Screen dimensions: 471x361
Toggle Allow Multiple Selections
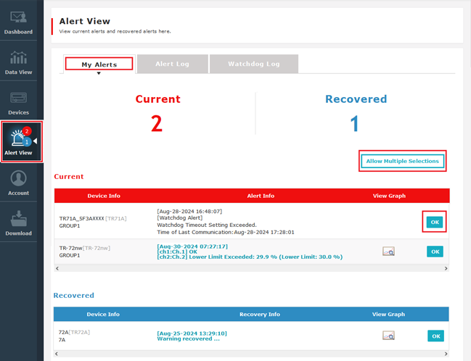point(402,161)
